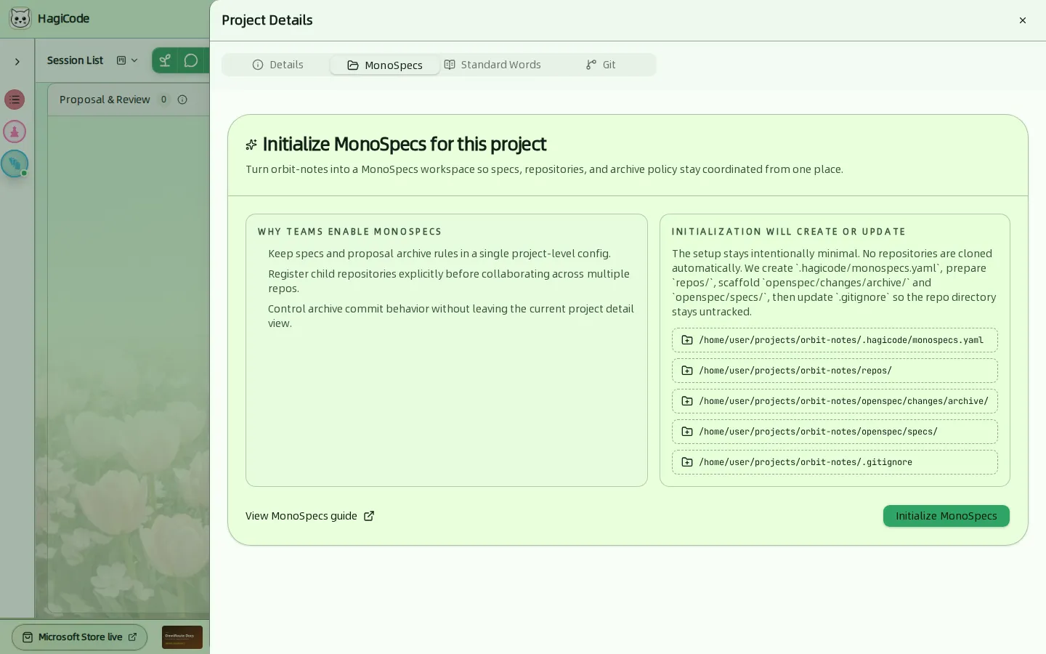
Task: Click the Session List heading
Action: click(75, 60)
